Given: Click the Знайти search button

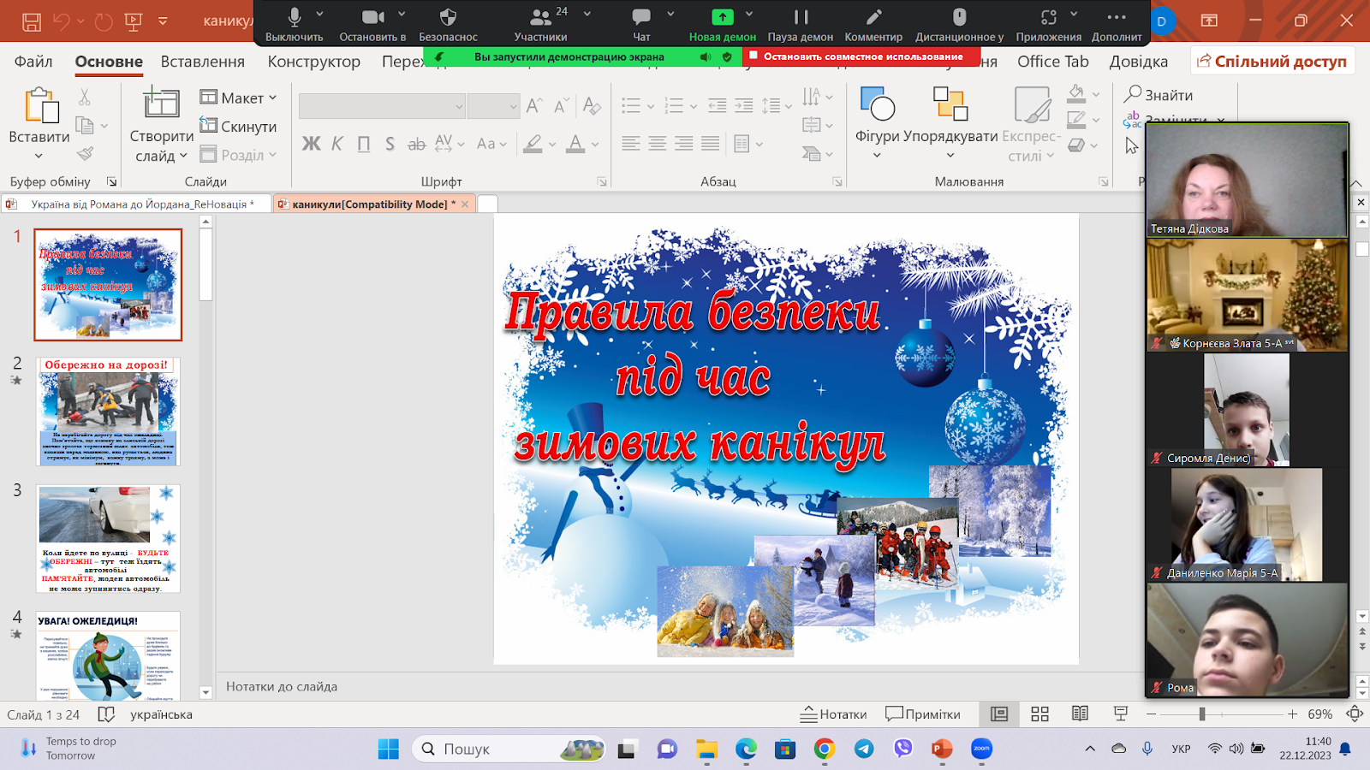Looking at the screenshot, I should [x=1159, y=94].
